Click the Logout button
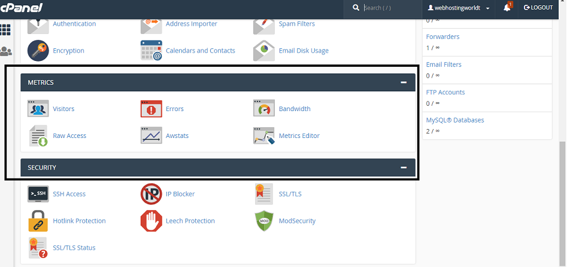579x267 pixels. tap(538, 7)
